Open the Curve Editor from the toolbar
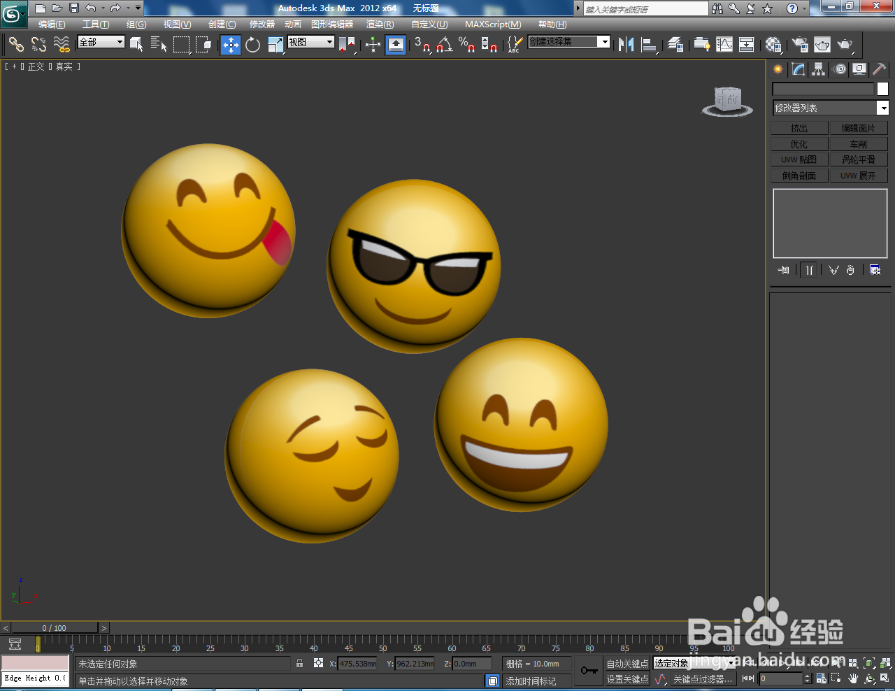The height and width of the screenshot is (691, 895). (x=724, y=45)
